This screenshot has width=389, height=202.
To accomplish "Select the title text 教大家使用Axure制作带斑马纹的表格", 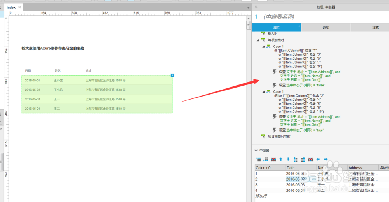I will (x=53, y=48).
